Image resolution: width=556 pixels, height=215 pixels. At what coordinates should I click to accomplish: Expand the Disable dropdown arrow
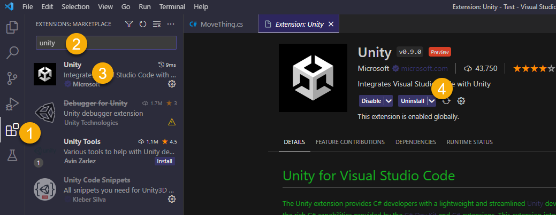coord(389,101)
